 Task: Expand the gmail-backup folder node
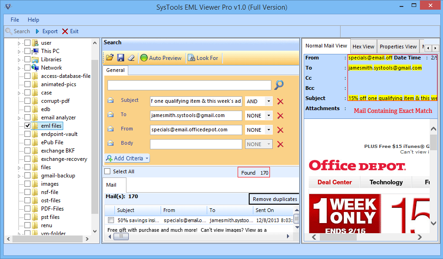(x=19, y=176)
